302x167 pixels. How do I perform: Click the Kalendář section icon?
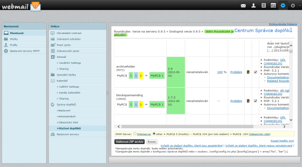coord(53,81)
